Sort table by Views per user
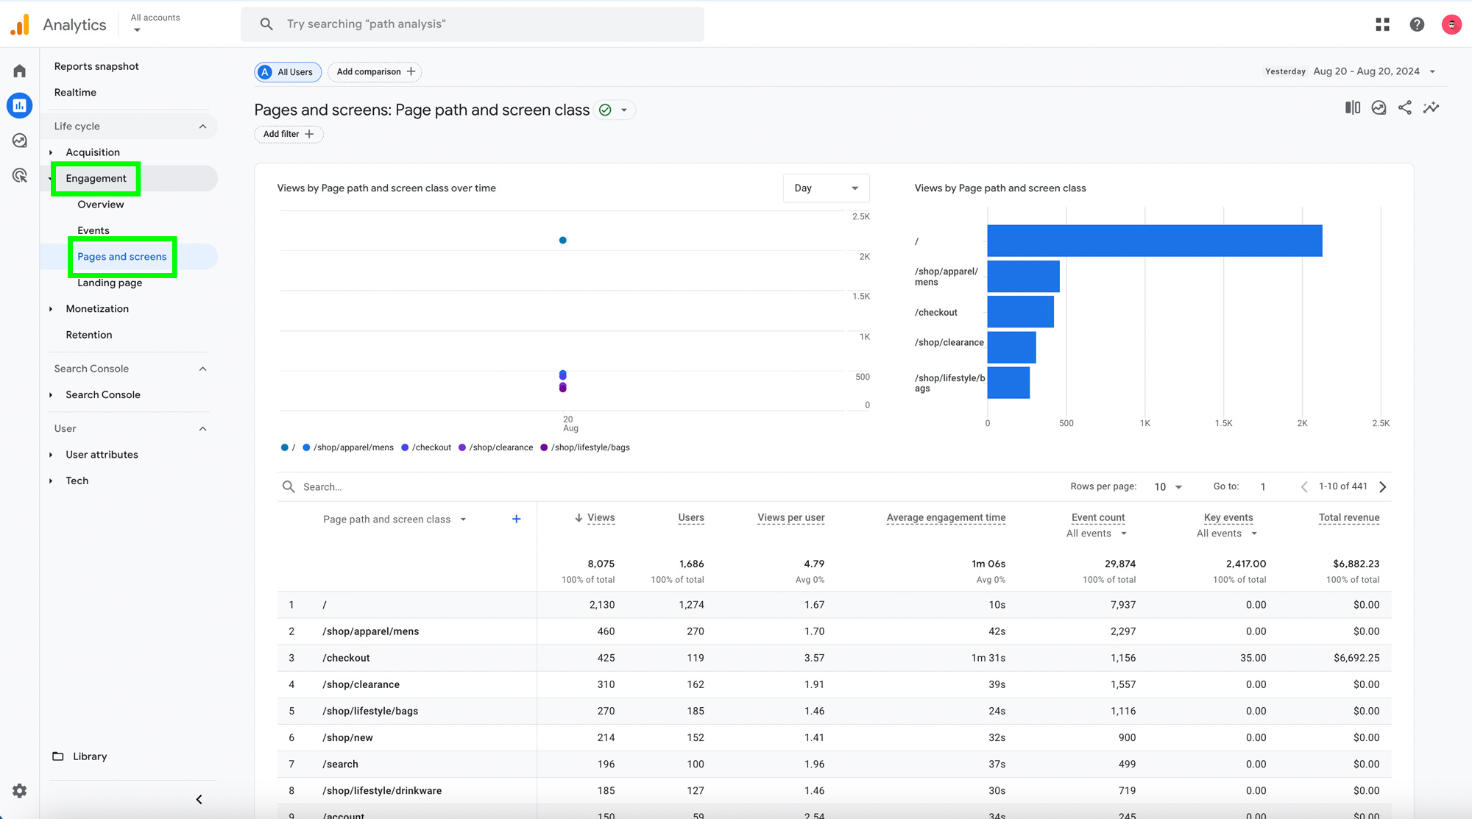Screen dimensions: 1472x819 791,518
